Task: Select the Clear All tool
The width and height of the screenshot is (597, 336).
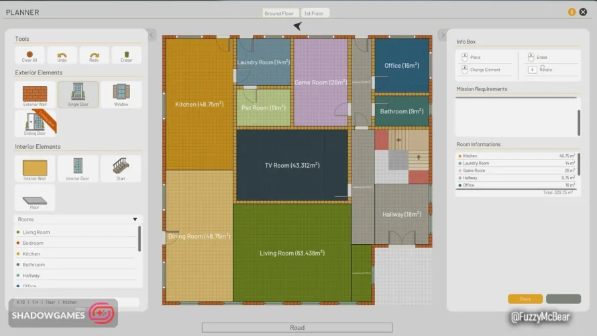Action: click(x=30, y=56)
